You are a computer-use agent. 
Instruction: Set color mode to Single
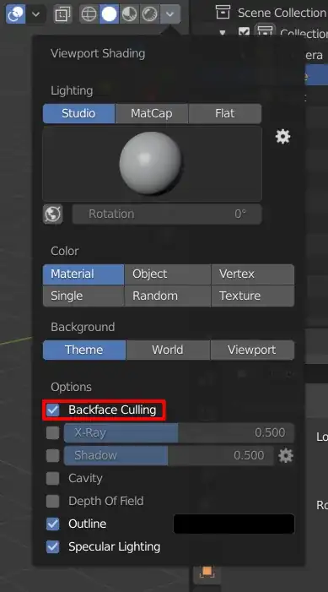click(x=83, y=296)
